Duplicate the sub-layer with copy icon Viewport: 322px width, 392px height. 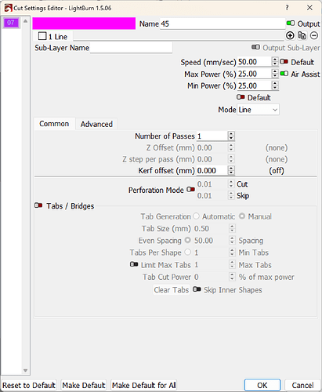point(302,35)
